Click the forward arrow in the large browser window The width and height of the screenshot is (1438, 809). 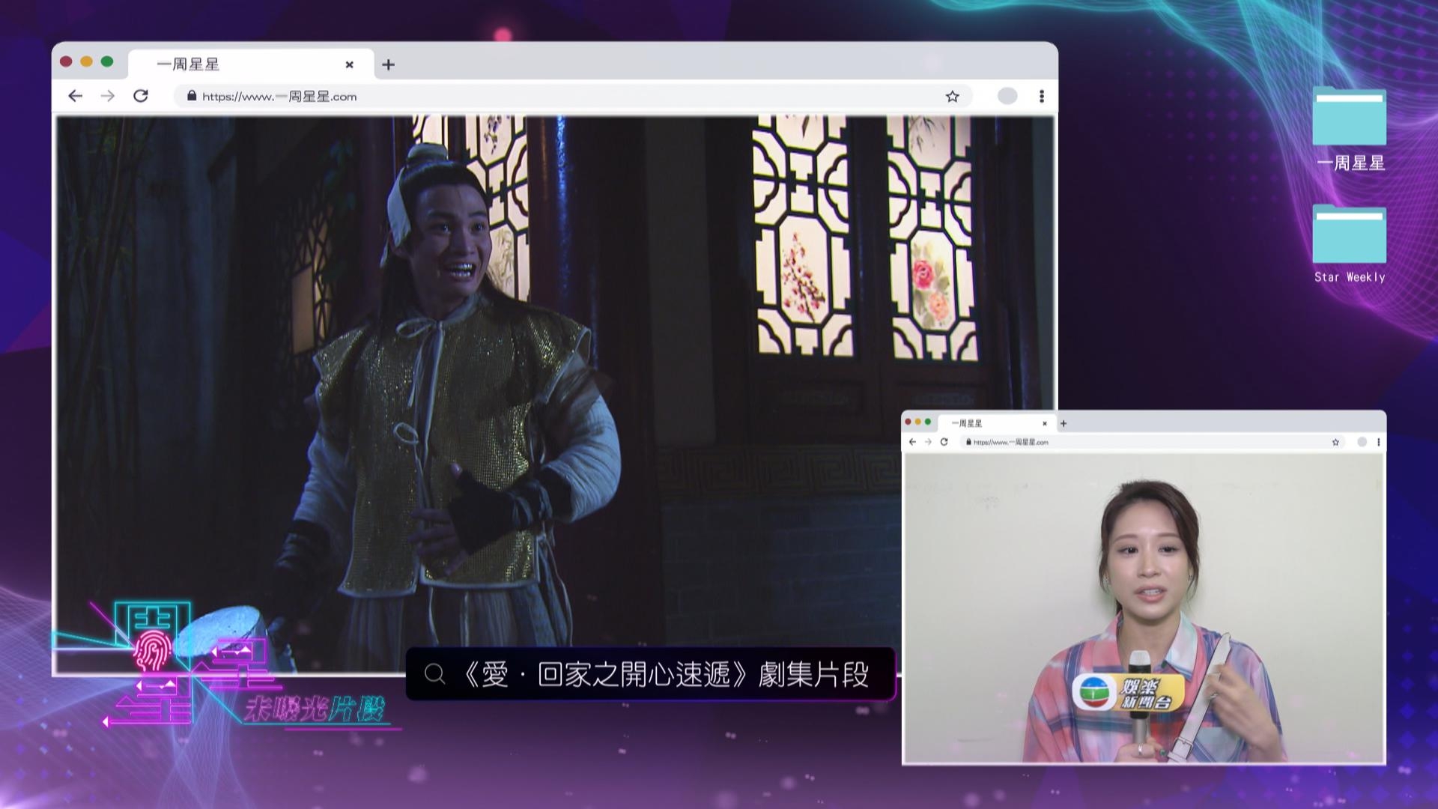108,96
